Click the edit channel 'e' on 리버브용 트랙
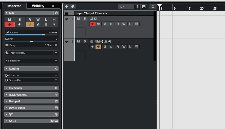225x129 pixels. [x=105, y=47]
